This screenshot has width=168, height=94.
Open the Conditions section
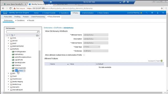click(x=20, y=20)
